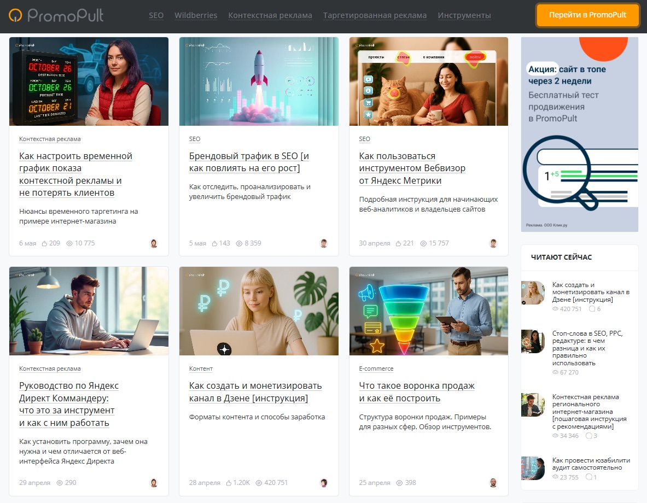Image resolution: width=647 pixels, height=503 pixels.
Task: Open the rocket launch article thumbnail
Action: point(259,81)
